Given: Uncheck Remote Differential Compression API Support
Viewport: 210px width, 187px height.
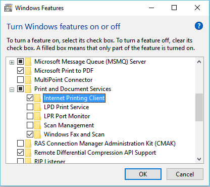Looking at the screenshot, I should pyautogui.click(x=20, y=153).
